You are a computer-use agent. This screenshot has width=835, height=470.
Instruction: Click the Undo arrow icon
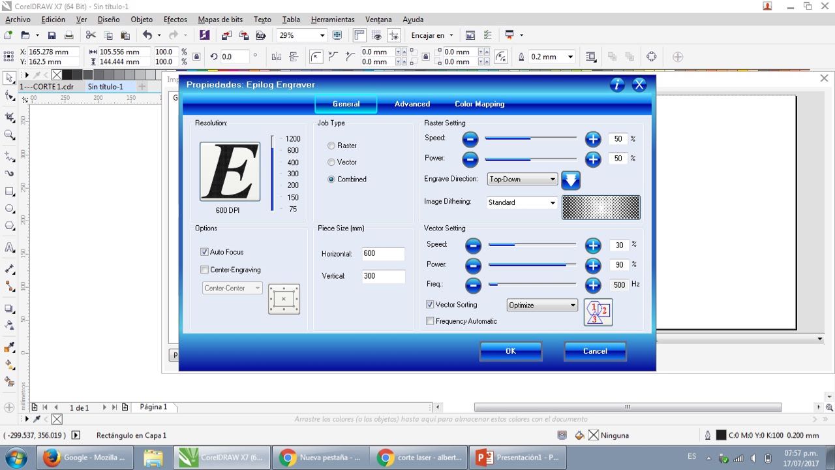click(x=147, y=35)
